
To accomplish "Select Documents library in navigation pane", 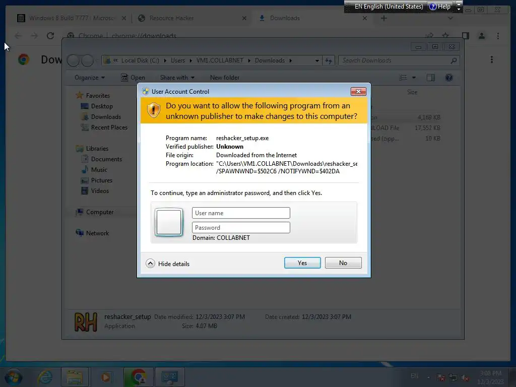I will 106,159.
